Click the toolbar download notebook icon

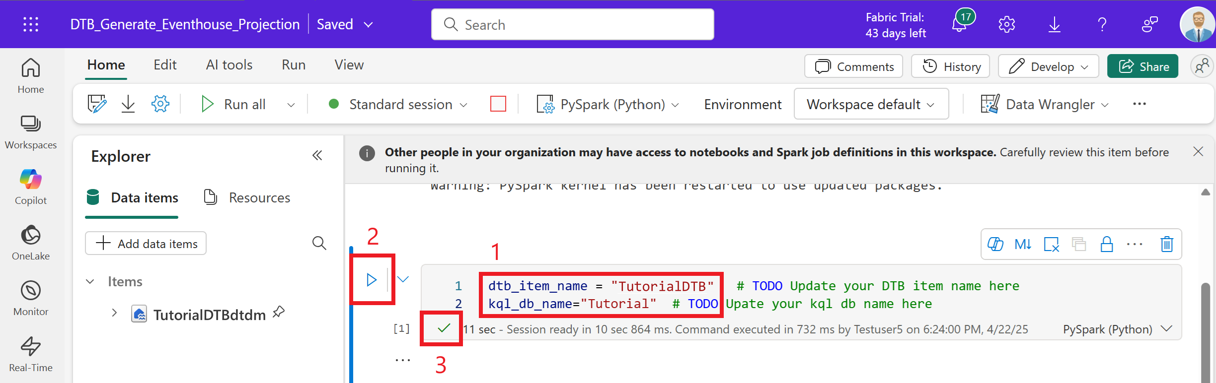pyautogui.click(x=128, y=104)
